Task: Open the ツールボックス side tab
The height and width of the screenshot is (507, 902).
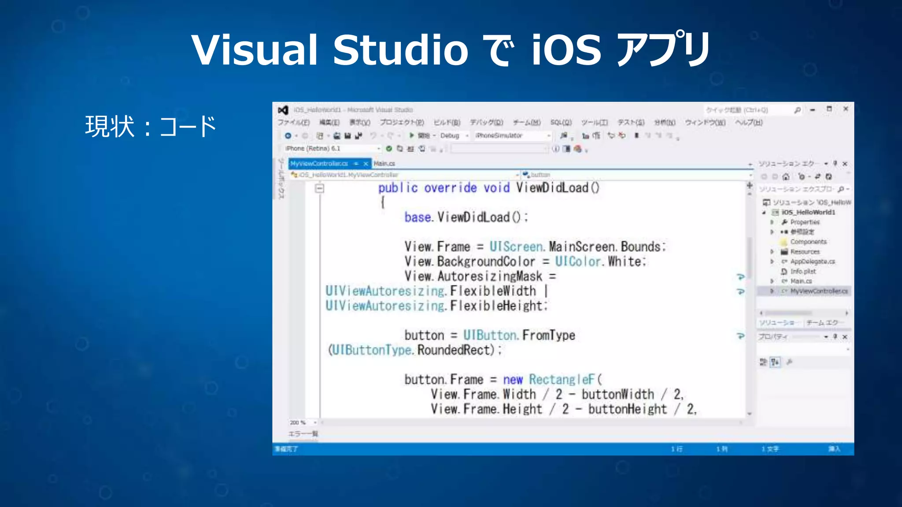Action: [281, 179]
